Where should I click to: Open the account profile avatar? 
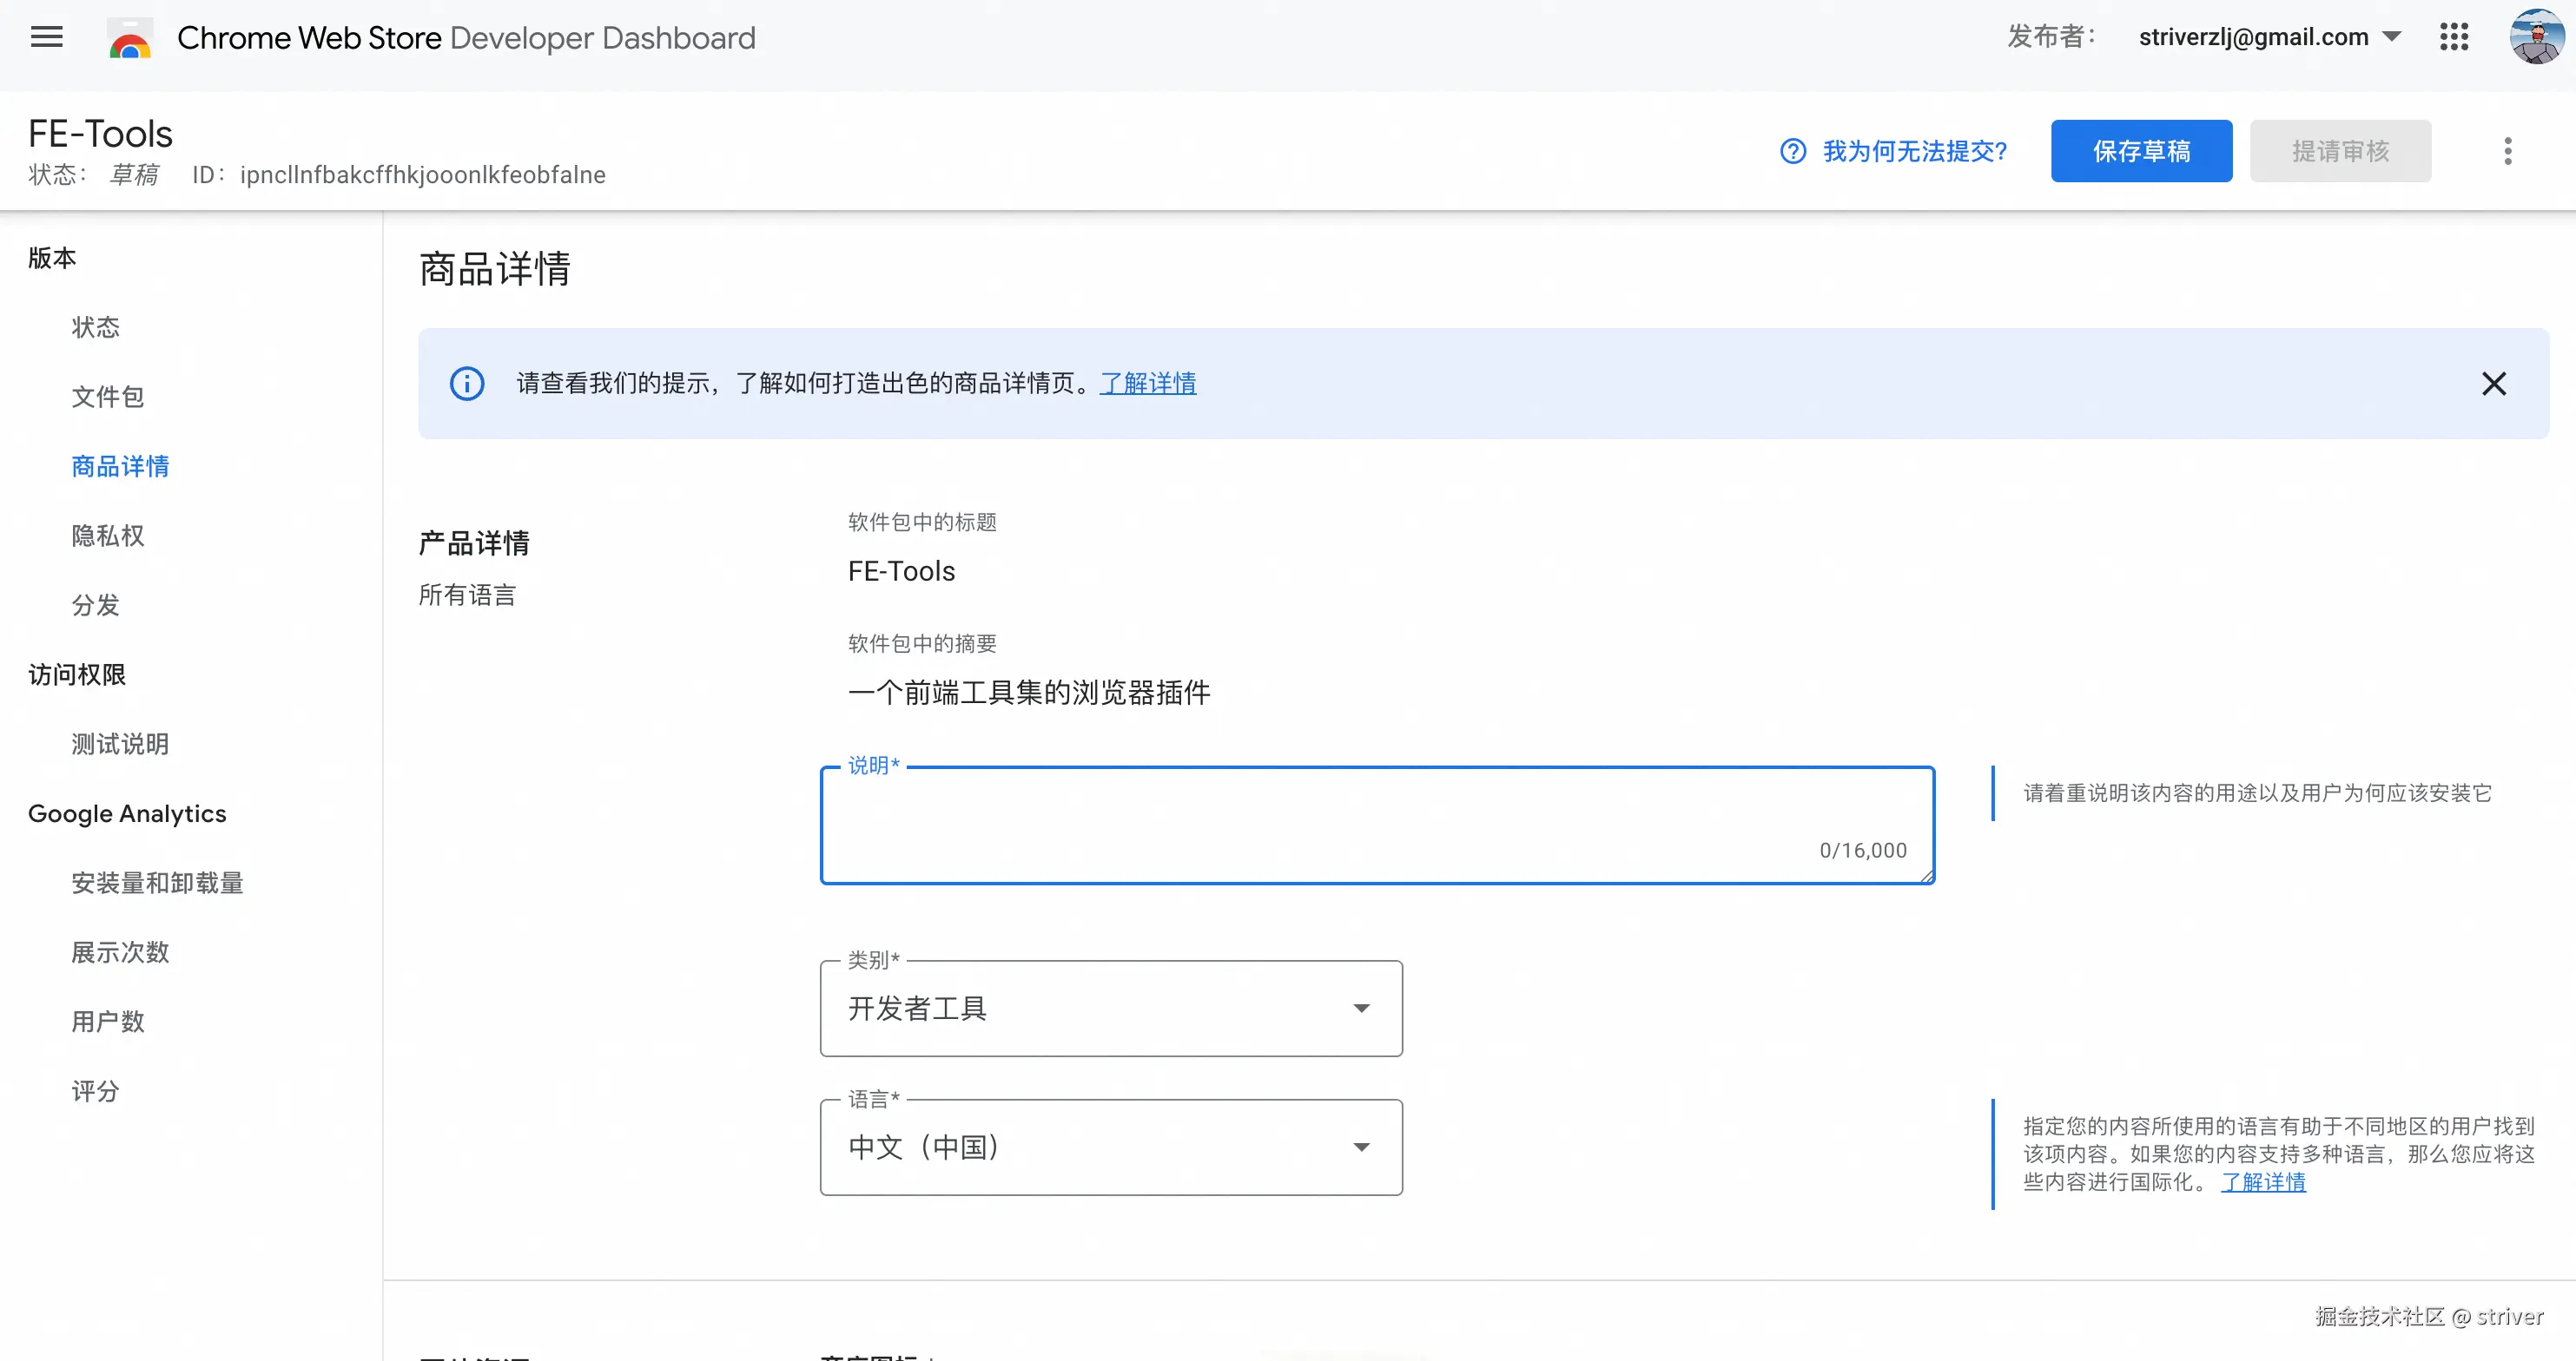click(x=2537, y=37)
